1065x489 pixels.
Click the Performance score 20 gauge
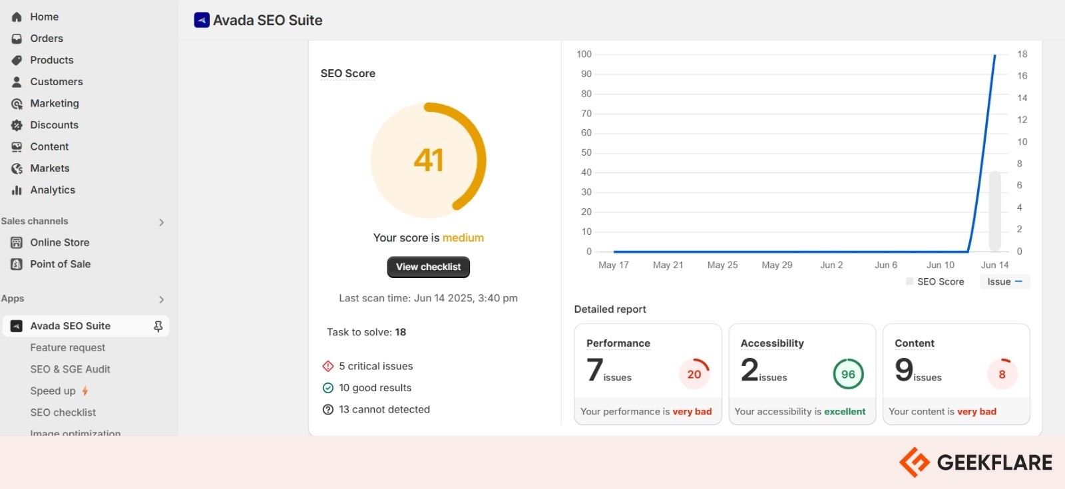coord(694,374)
